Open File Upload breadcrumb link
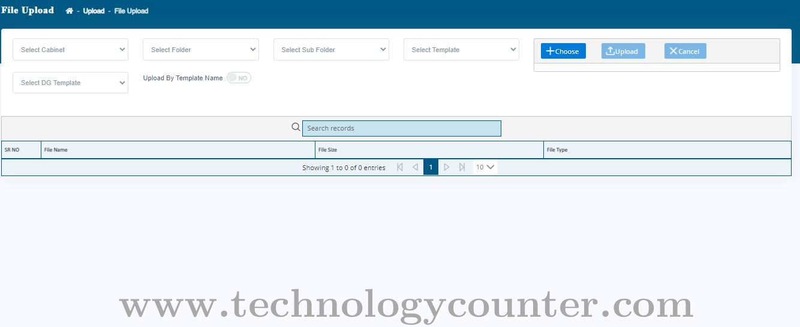Screen dimensions: 800x327 point(131,11)
